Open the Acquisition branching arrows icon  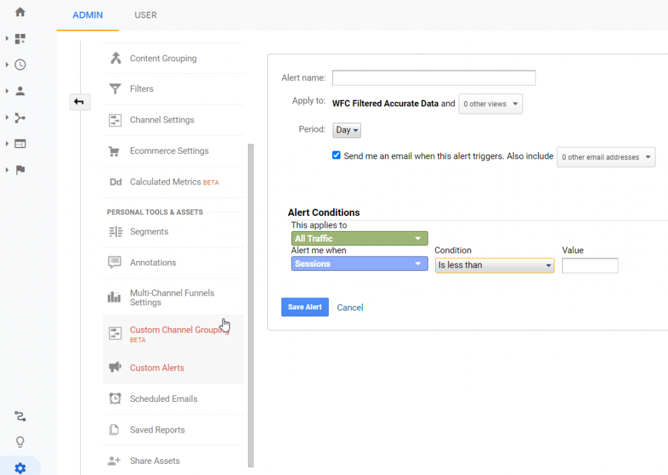[x=20, y=117]
